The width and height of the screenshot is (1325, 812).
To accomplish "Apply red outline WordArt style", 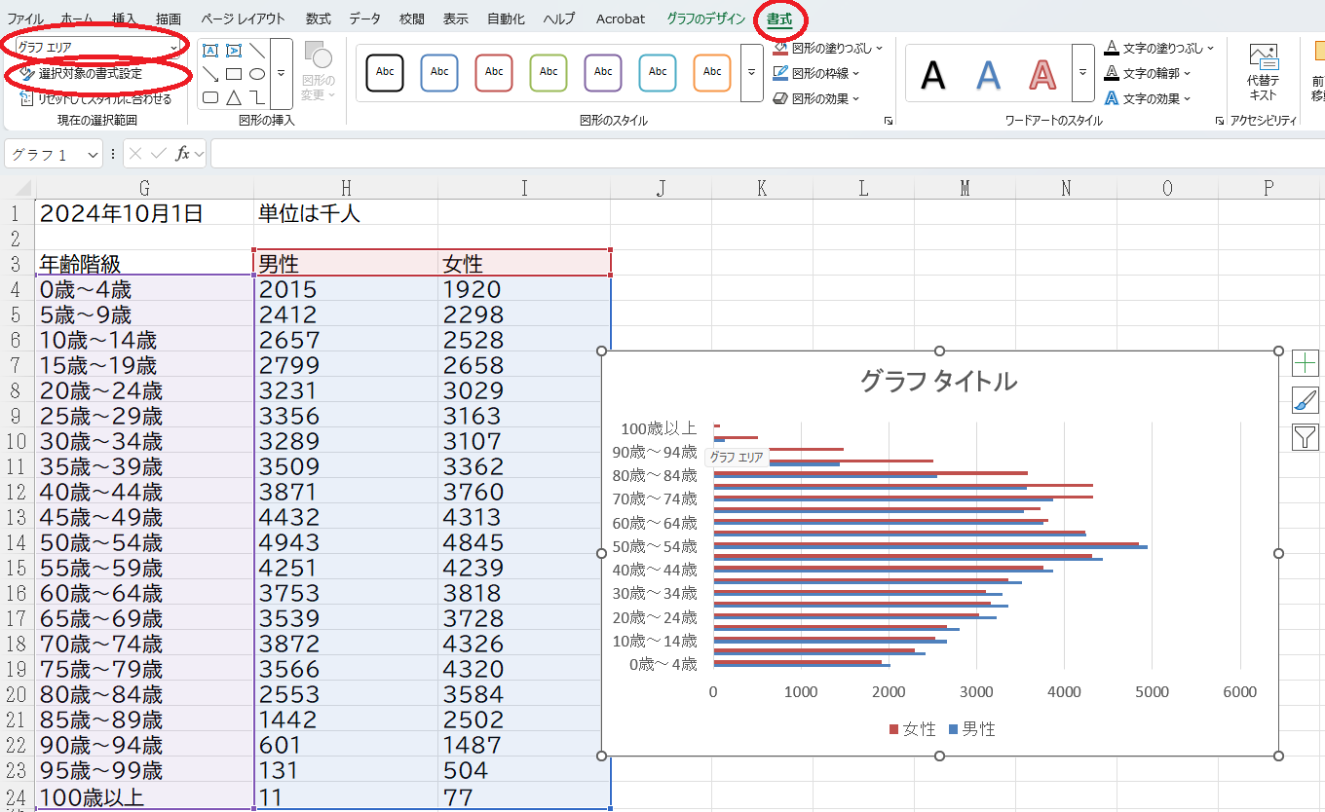I will point(1043,74).
